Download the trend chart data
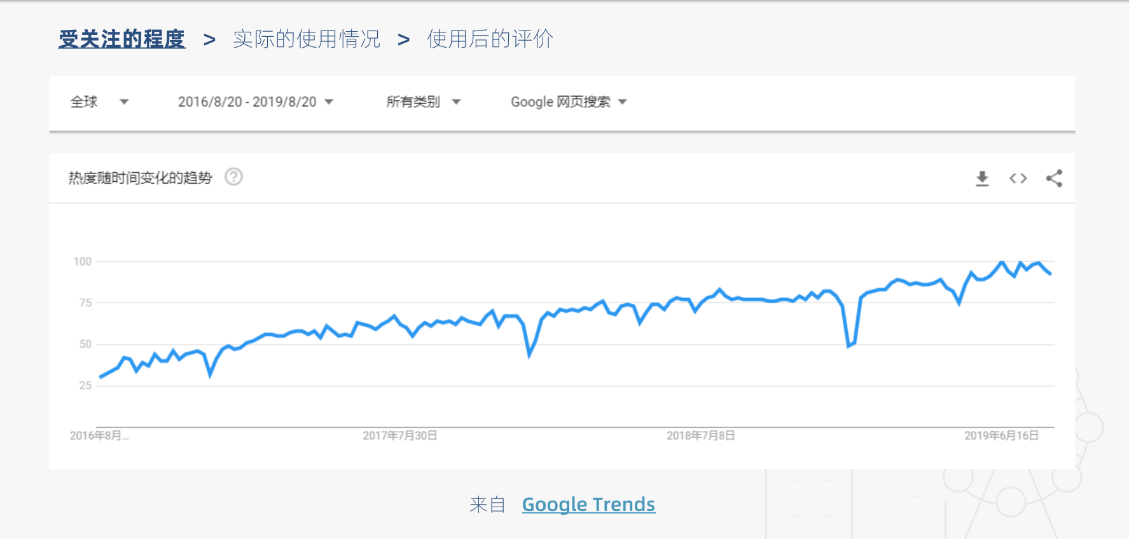 pyautogui.click(x=982, y=179)
